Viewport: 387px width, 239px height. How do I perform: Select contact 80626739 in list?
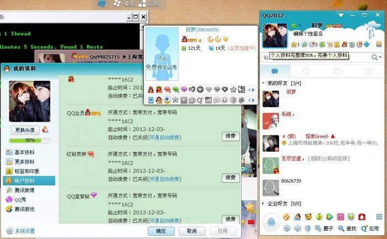[323, 187]
